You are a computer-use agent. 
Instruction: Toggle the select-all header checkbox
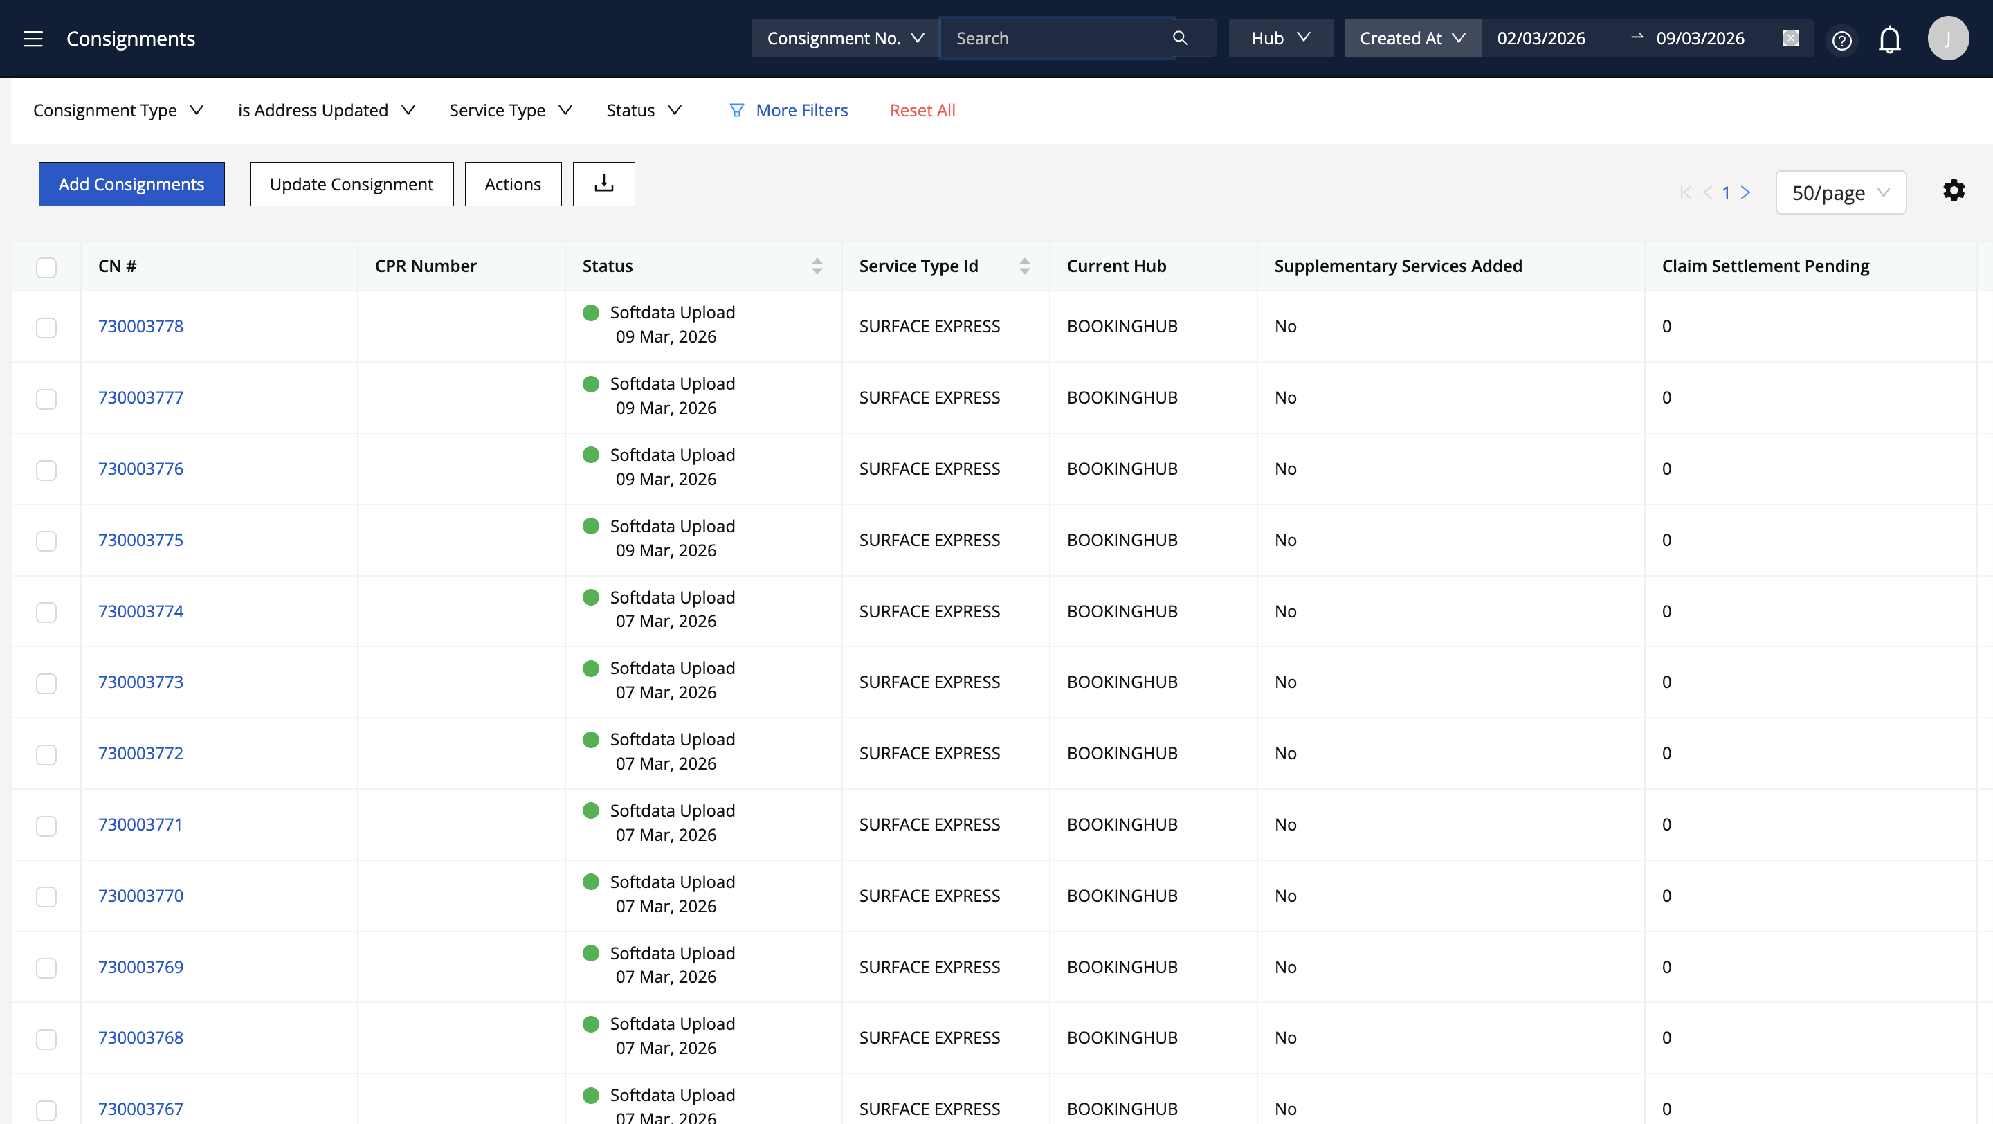[46, 268]
